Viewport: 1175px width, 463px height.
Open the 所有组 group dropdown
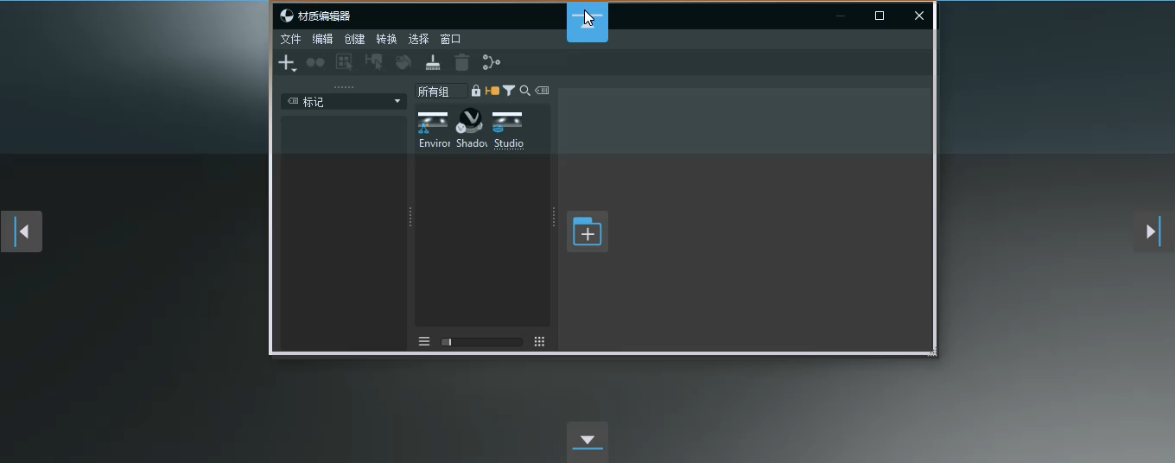441,92
